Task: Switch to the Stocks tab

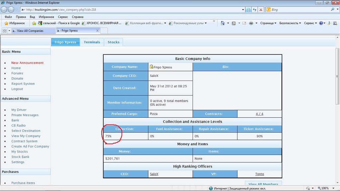Action: [x=114, y=42]
